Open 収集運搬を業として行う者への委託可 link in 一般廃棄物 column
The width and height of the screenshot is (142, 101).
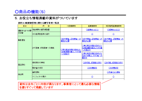(71, 52)
